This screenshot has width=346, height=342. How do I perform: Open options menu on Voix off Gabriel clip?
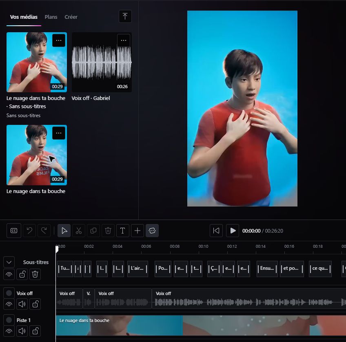click(x=124, y=40)
